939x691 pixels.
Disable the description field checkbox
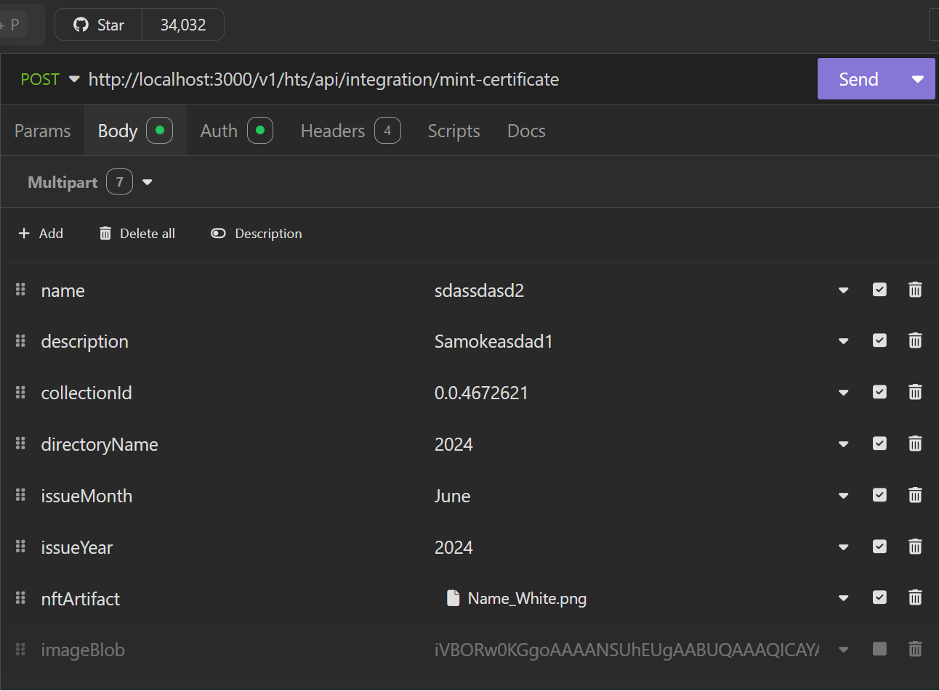pyautogui.click(x=879, y=340)
